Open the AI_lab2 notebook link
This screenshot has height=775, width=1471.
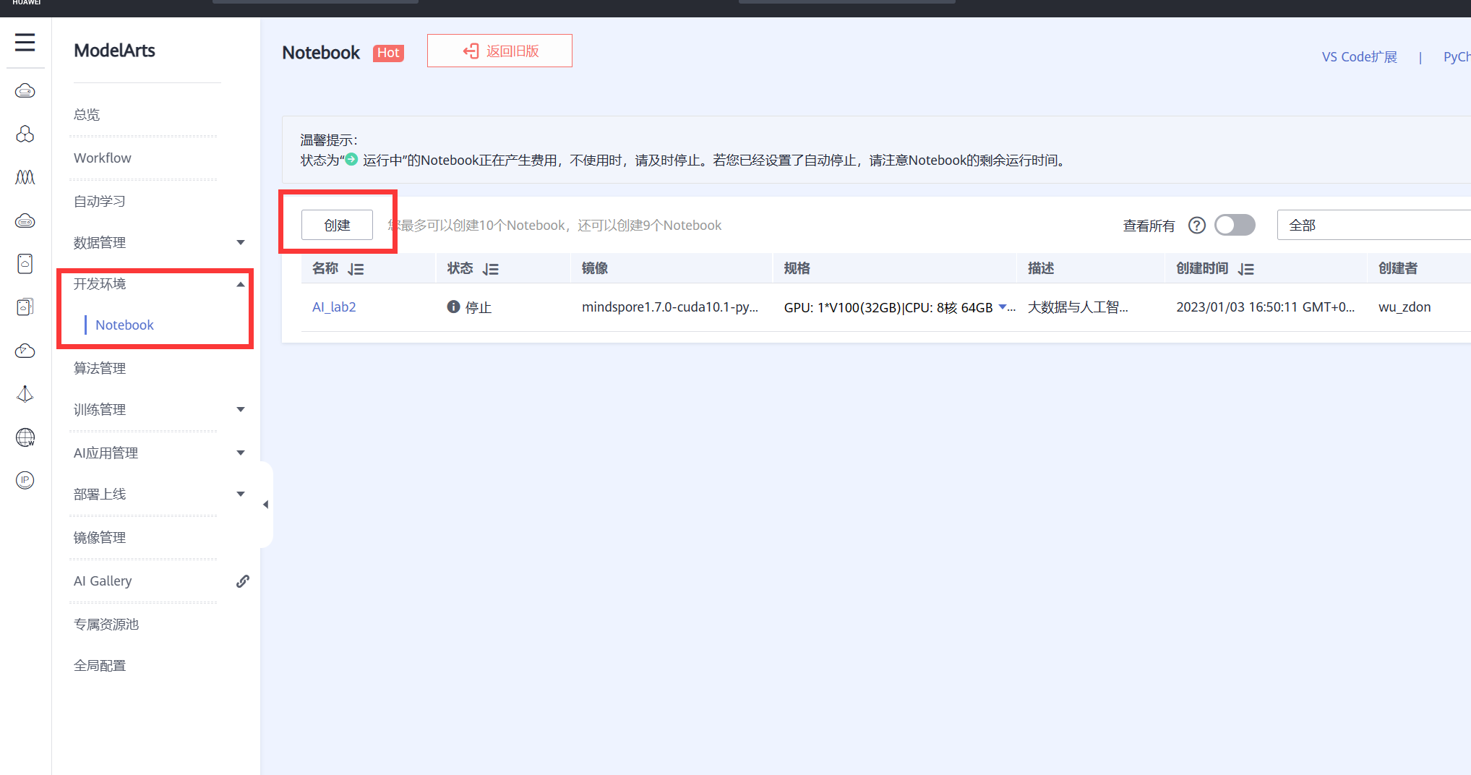(334, 307)
